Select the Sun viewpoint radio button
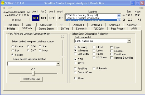 point(40,46)
